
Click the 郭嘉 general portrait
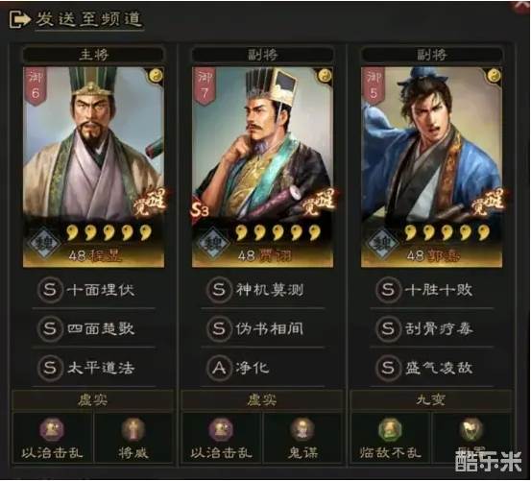[x=431, y=167]
